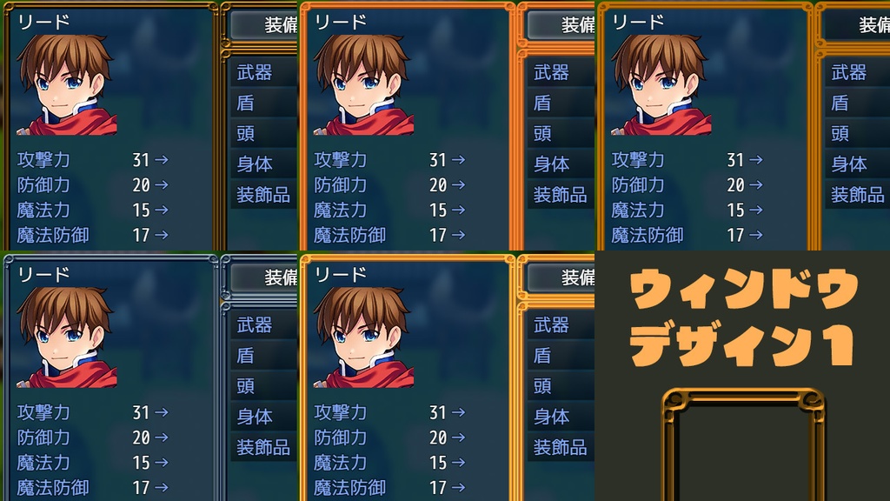The height and width of the screenshot is (501, 890).
Task: Select 盾 slot in the top-middle orange window
Action: click(561, 103)
